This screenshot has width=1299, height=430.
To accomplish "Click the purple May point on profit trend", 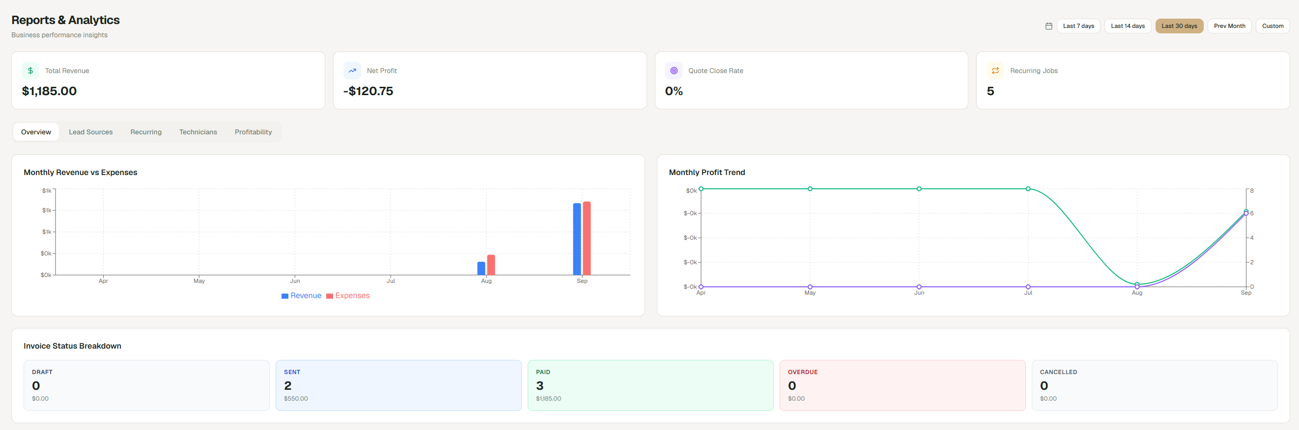I will click(810, 287).
